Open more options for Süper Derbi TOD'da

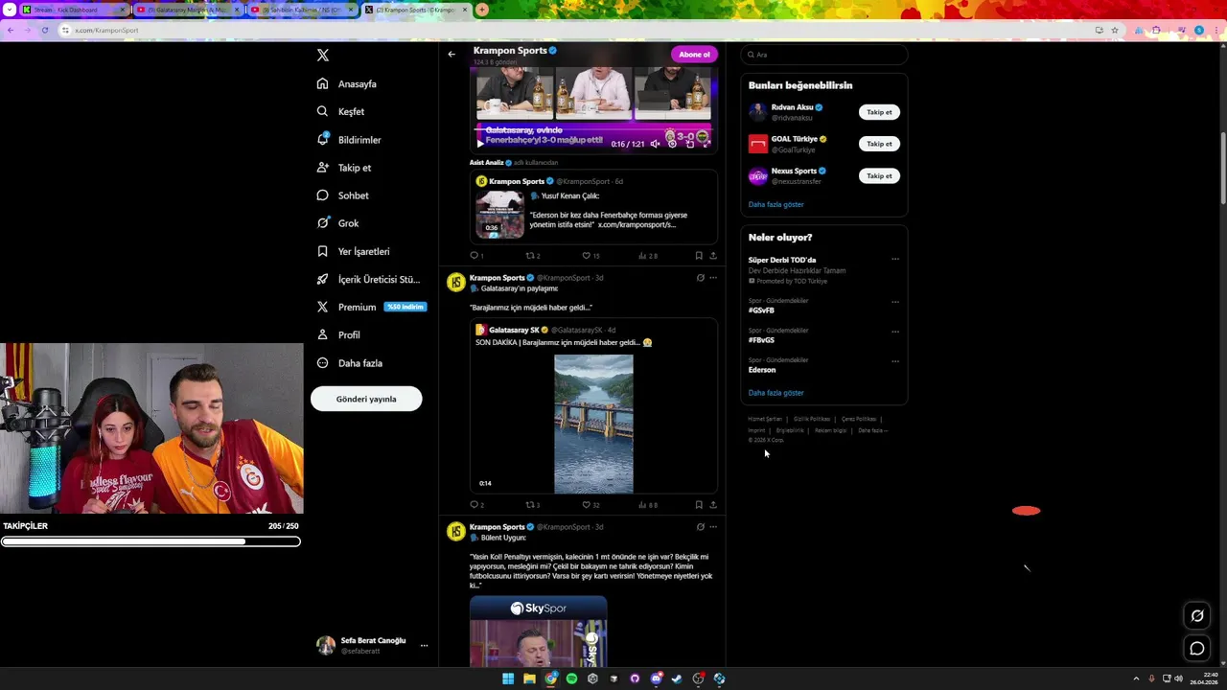[x=895, y=259]
